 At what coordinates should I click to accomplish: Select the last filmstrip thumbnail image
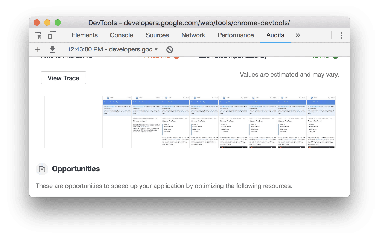click(x=321, y=121)
